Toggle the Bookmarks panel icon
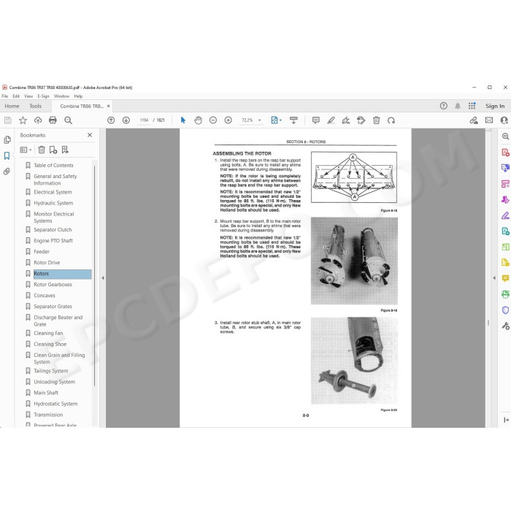Viewport: 511px width, 511px height. (7, 155)
